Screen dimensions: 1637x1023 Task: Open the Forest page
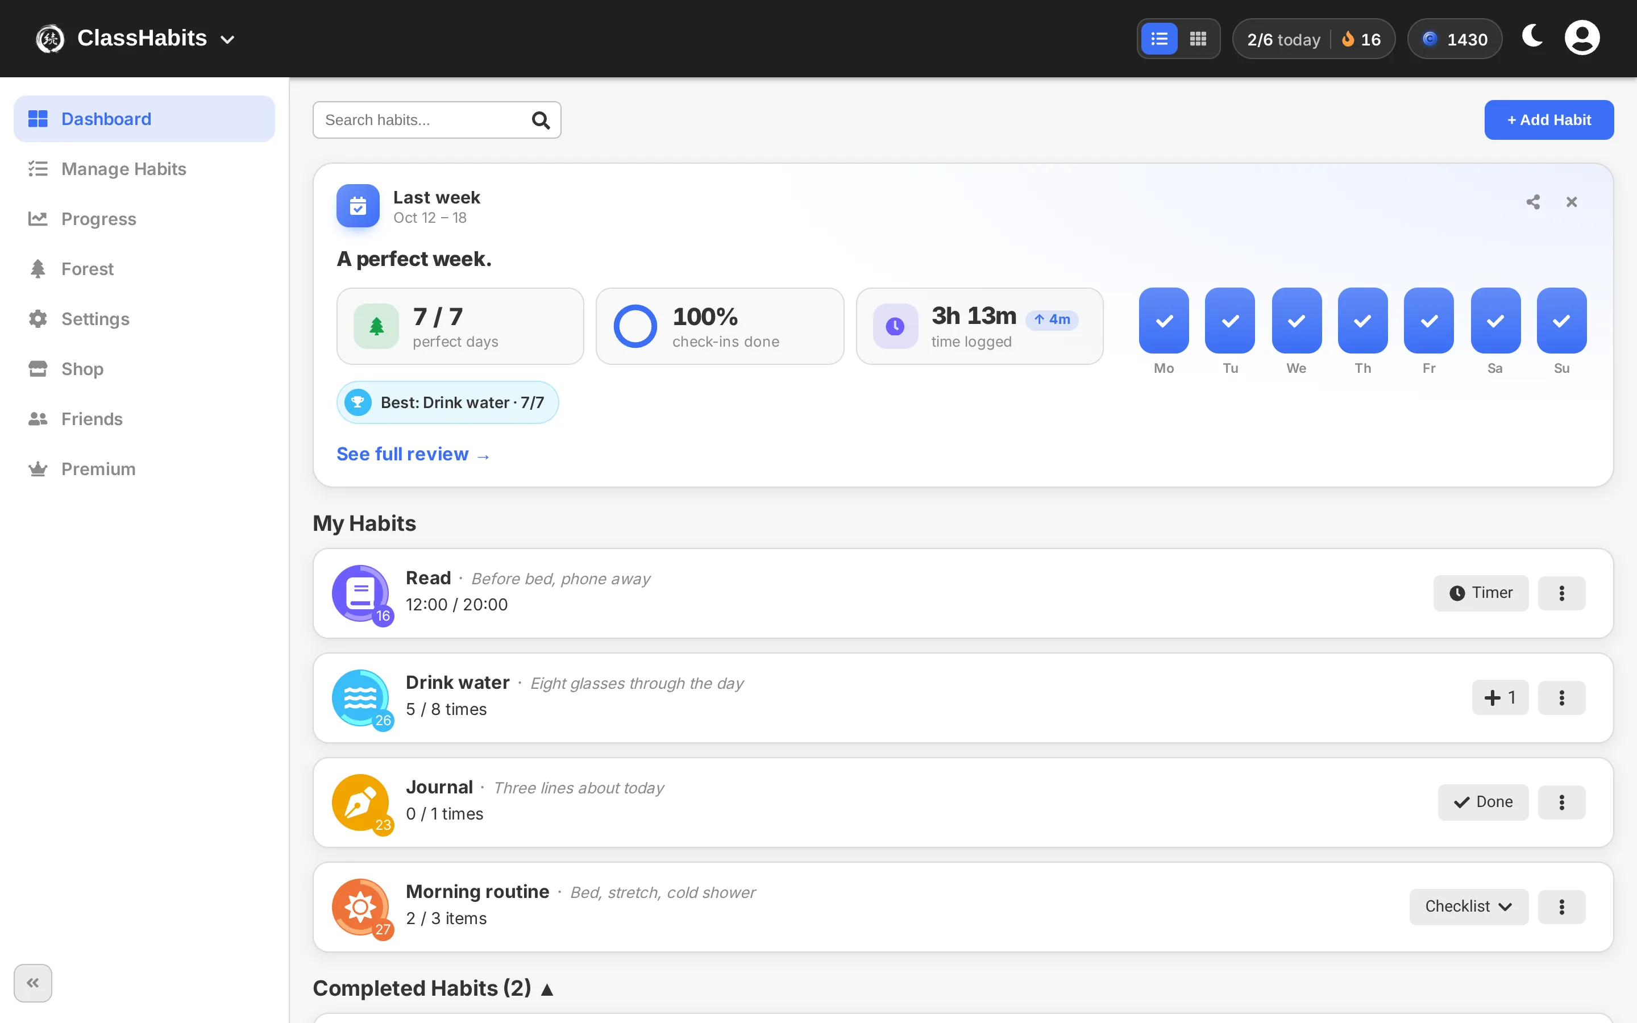pyautogui.click(x=144, y=269)
